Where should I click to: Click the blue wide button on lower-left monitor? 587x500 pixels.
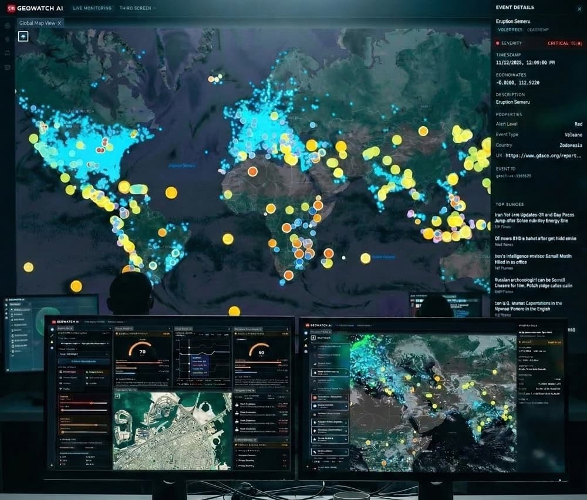(84, 362)
